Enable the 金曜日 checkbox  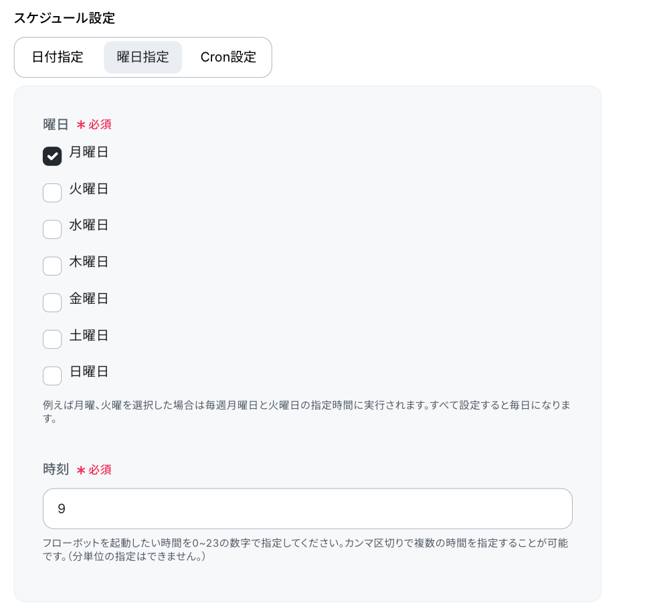[x=52, y=302]
